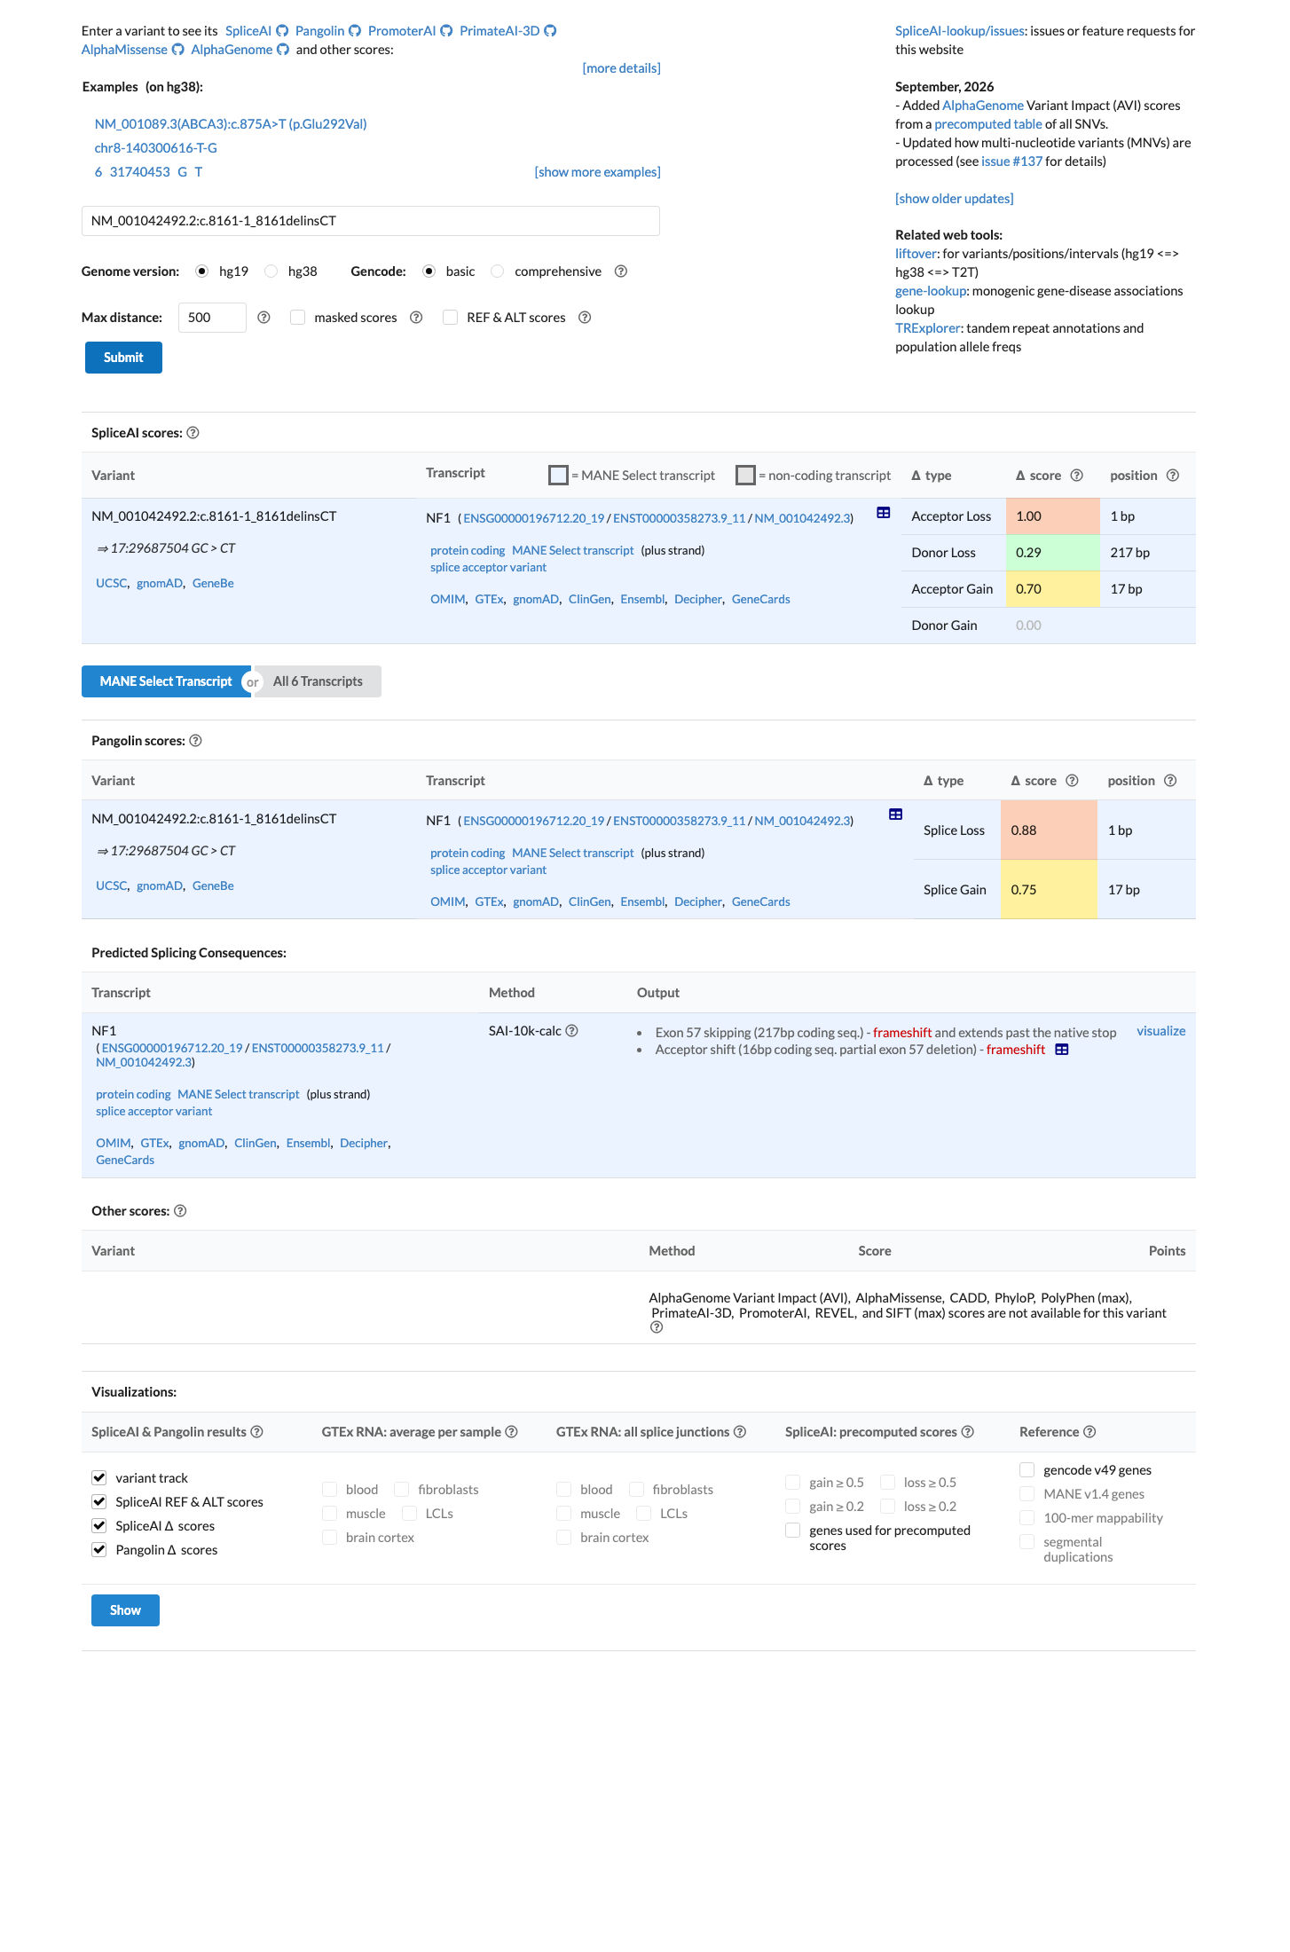Select the comprehensive Gencode radio button
Viewport: 1290px width, 1952px height.
click(498, 272)
